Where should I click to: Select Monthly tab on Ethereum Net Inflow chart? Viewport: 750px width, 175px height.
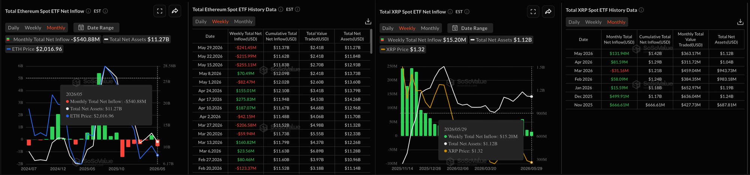(56, 28)
